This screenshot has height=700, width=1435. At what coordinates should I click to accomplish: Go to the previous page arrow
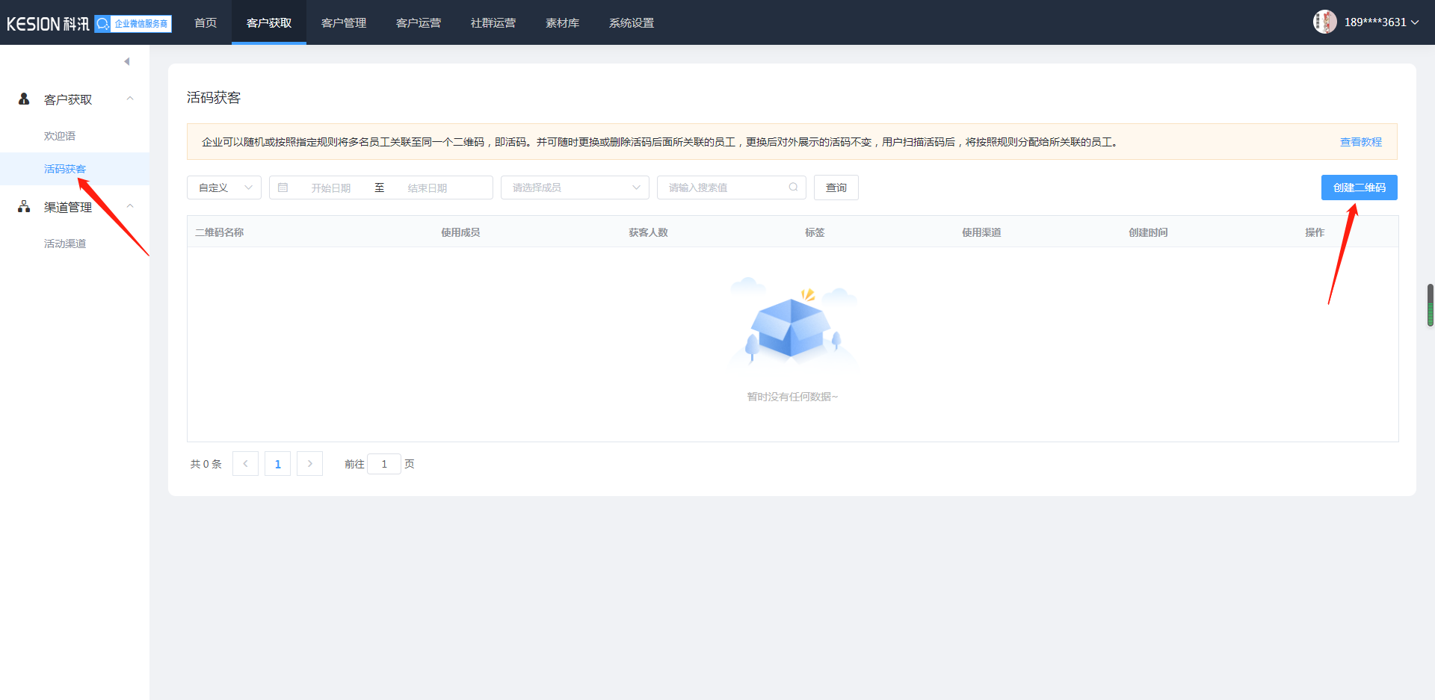point(245,464)
